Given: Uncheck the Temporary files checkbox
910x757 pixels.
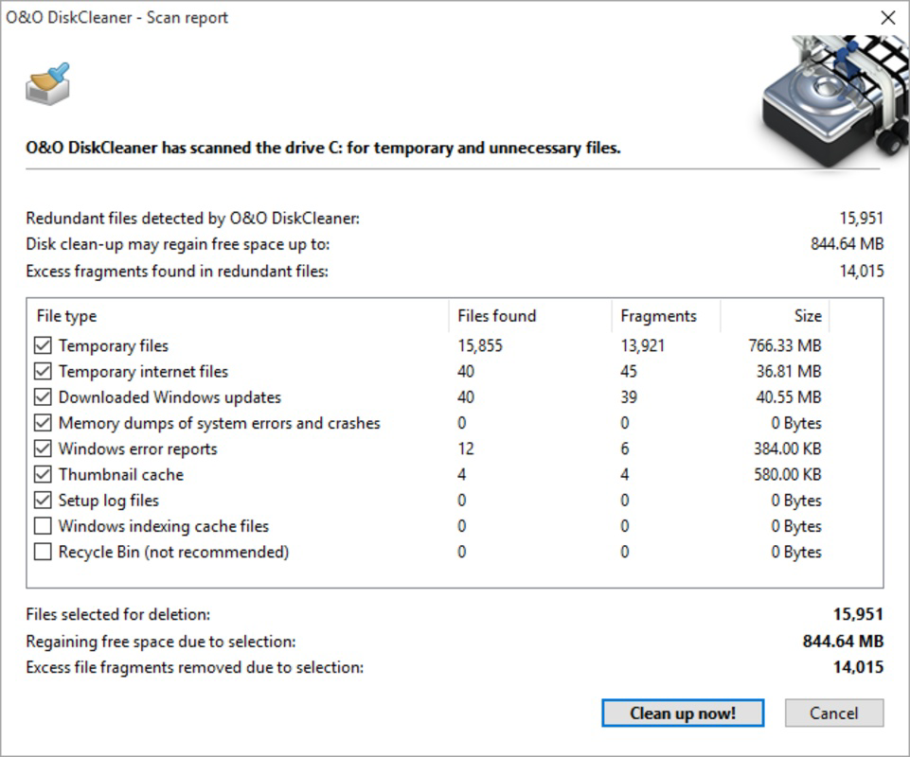Looking at the screenshot, I should (43, 345).
